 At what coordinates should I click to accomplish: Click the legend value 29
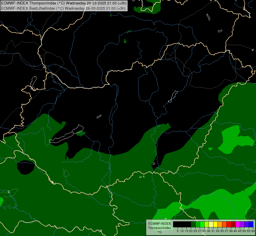[x=204, y=231]
